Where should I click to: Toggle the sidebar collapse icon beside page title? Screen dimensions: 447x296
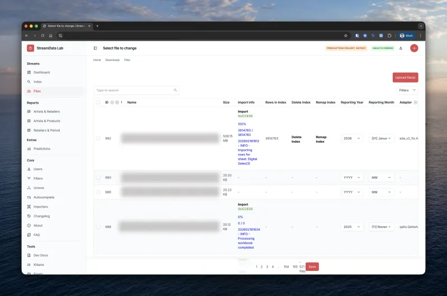[96, 48]
